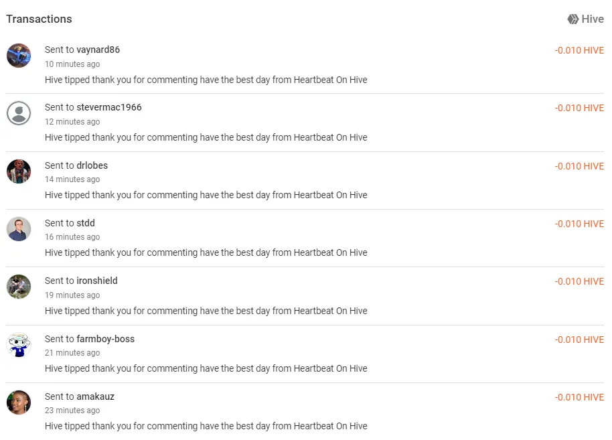Click the Transactions heading

point(39,19)
